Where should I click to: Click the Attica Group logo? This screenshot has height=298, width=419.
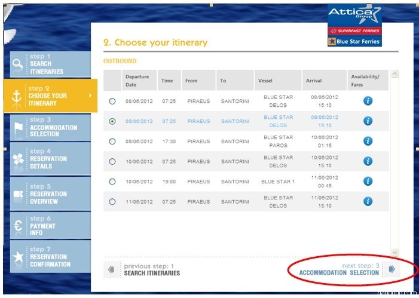[x=354, y=15]
